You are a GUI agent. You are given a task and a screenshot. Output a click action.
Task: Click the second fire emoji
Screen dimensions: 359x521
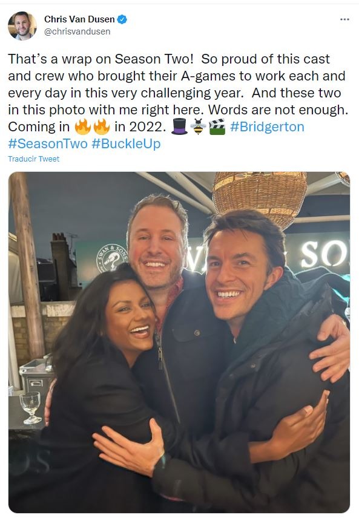click(101, 126)
